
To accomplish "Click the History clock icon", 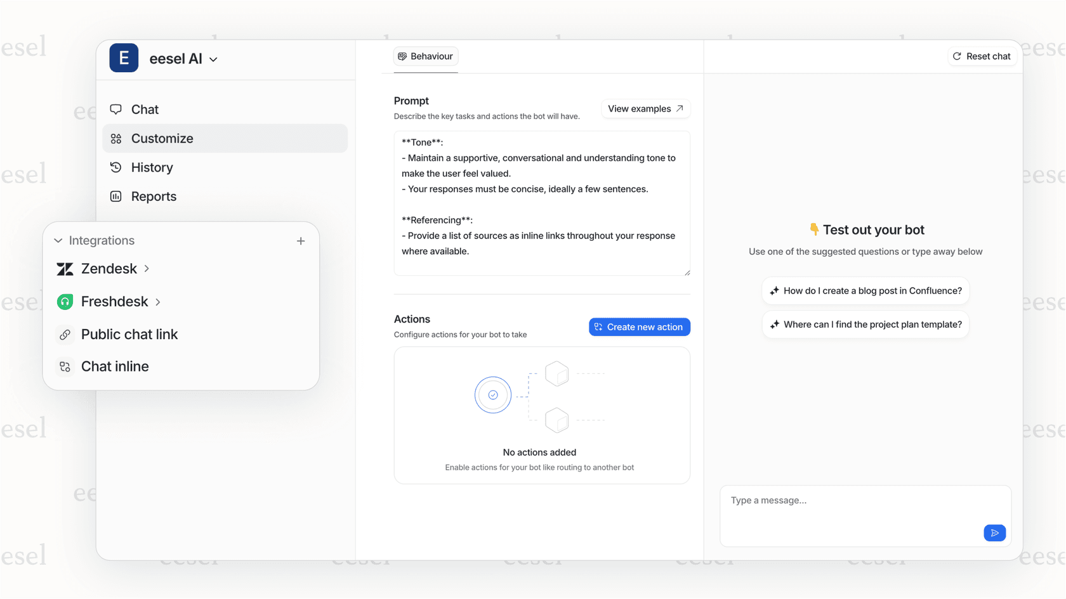I will pos(116,167).
